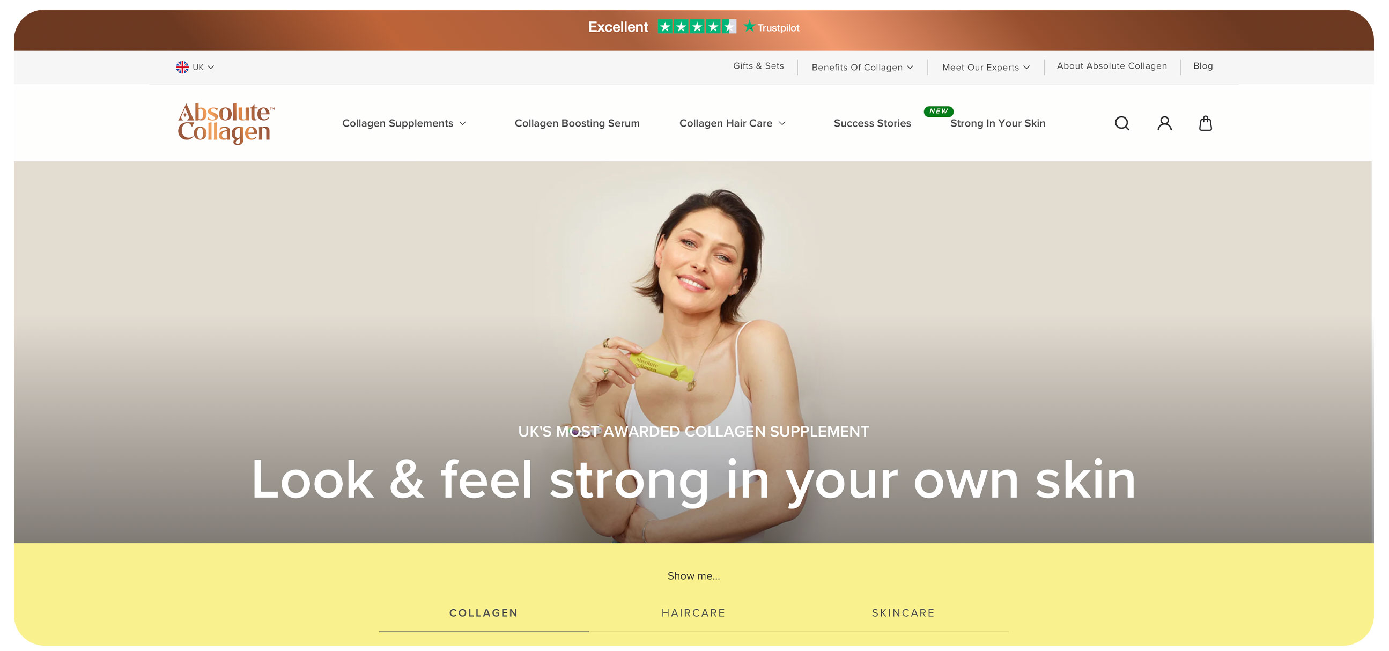Expand Collagen Supplements menu
The width and height of the screenshot is (1389, 651).
click(404, 123)
